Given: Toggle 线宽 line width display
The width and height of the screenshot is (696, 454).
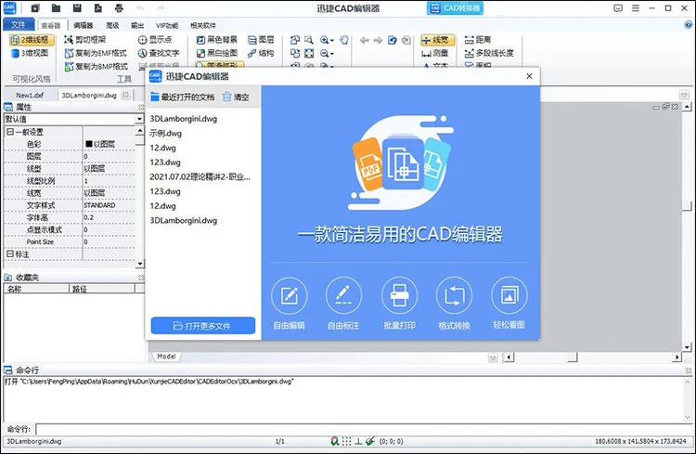Looking at the screenshot, I should tap(438, 40).
